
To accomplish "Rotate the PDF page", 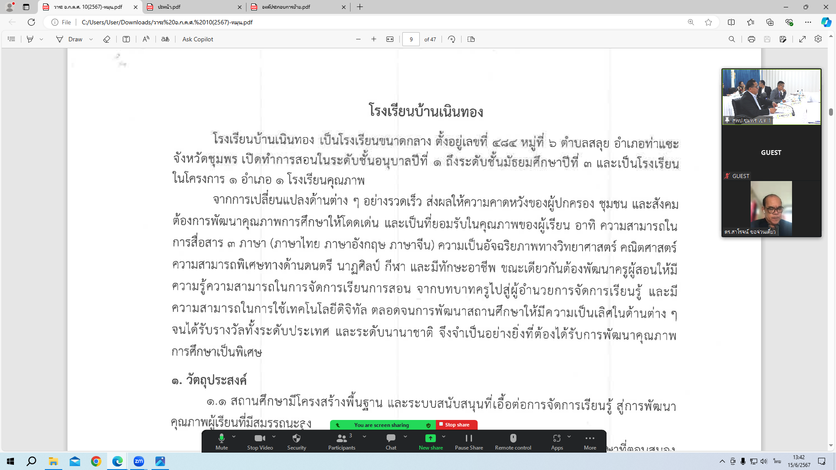I will point(452,39).
